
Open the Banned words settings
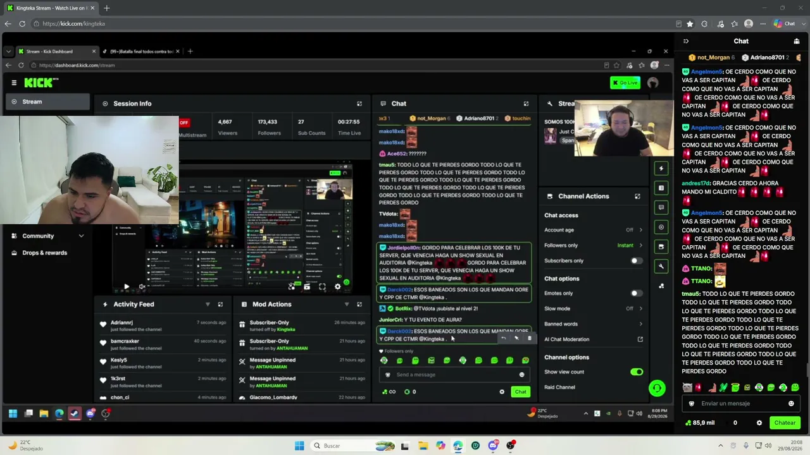coord(593,324)
